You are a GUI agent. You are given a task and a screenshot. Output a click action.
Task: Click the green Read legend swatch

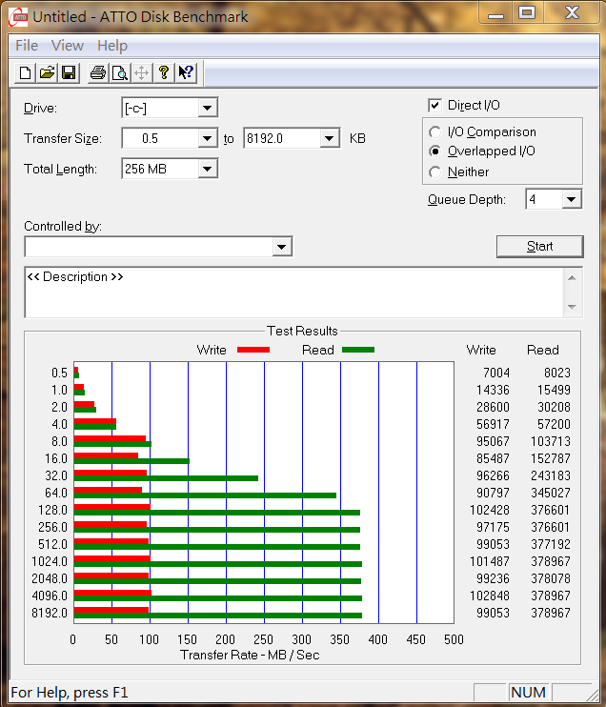[x=358, y=350]
